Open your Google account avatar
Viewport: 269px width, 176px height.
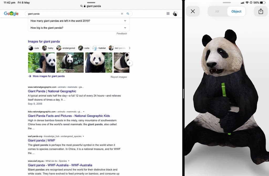(x=175, y=14)
